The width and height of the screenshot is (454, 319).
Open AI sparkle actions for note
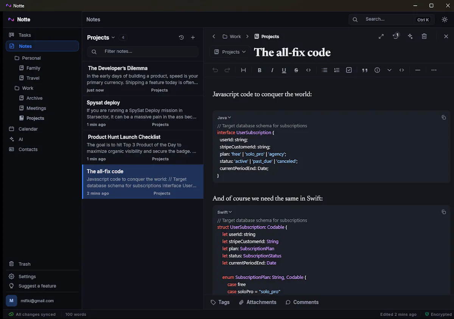pyautogui.click(x=410, y=36)
